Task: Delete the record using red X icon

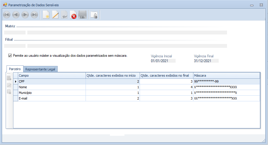Action: pos(73,15)
